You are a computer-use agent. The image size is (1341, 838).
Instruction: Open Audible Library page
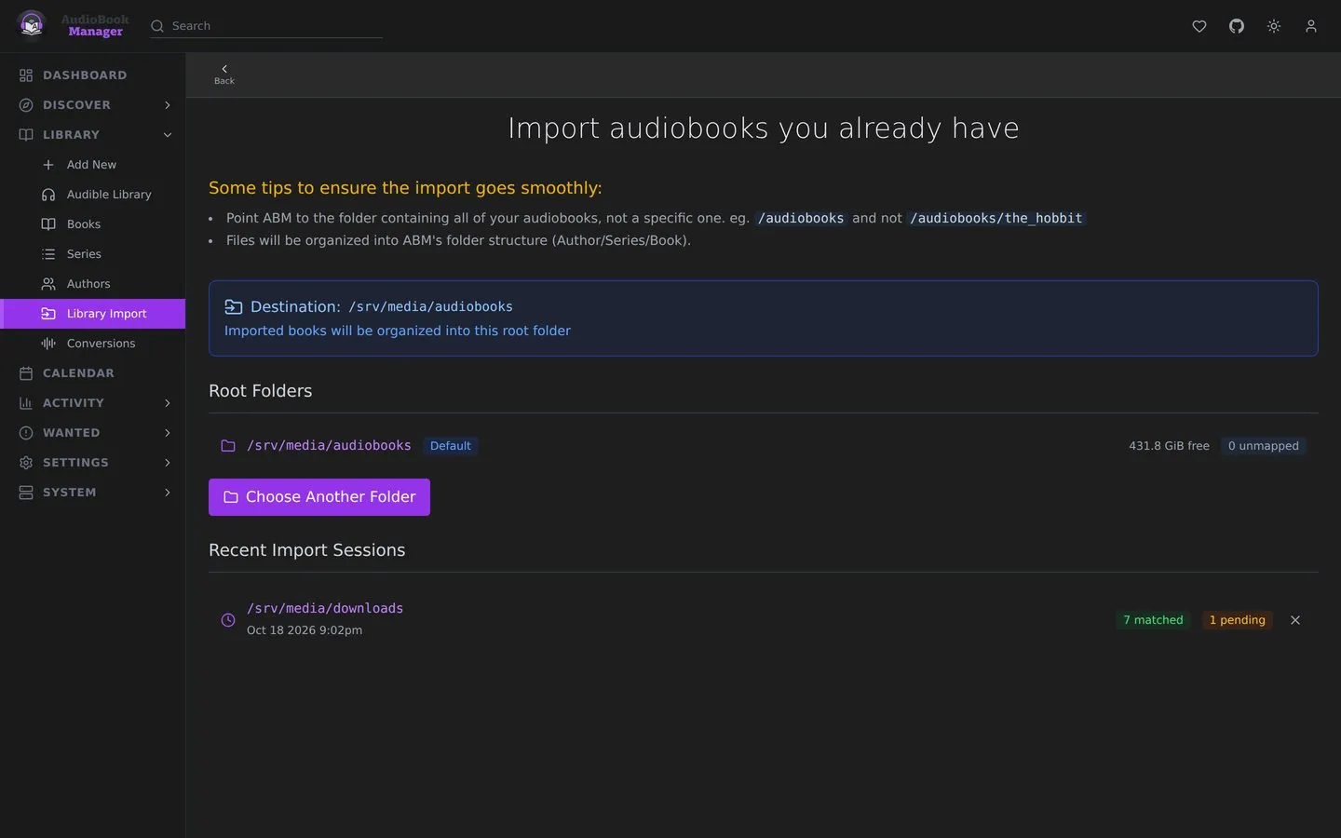[x=93, y=195]
